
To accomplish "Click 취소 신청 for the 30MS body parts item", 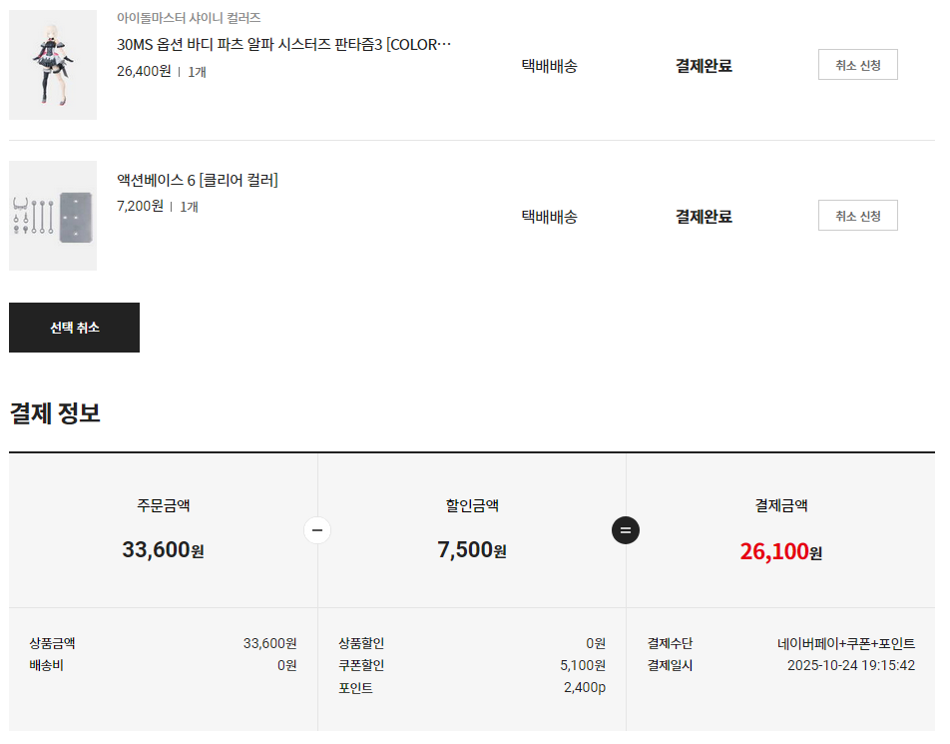I will (857, 65).
